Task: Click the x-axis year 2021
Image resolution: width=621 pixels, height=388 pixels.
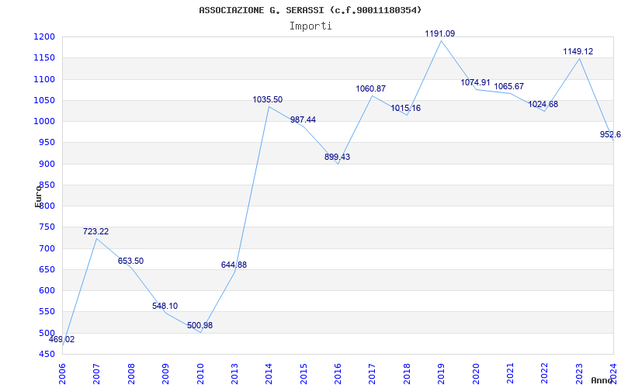Action: (x=510, y=374)
